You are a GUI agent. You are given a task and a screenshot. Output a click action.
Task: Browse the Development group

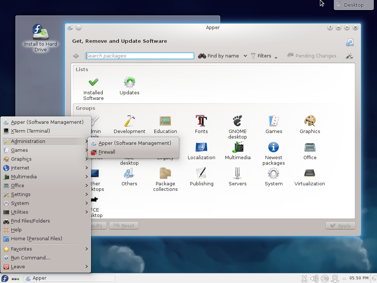click(129, 125)
